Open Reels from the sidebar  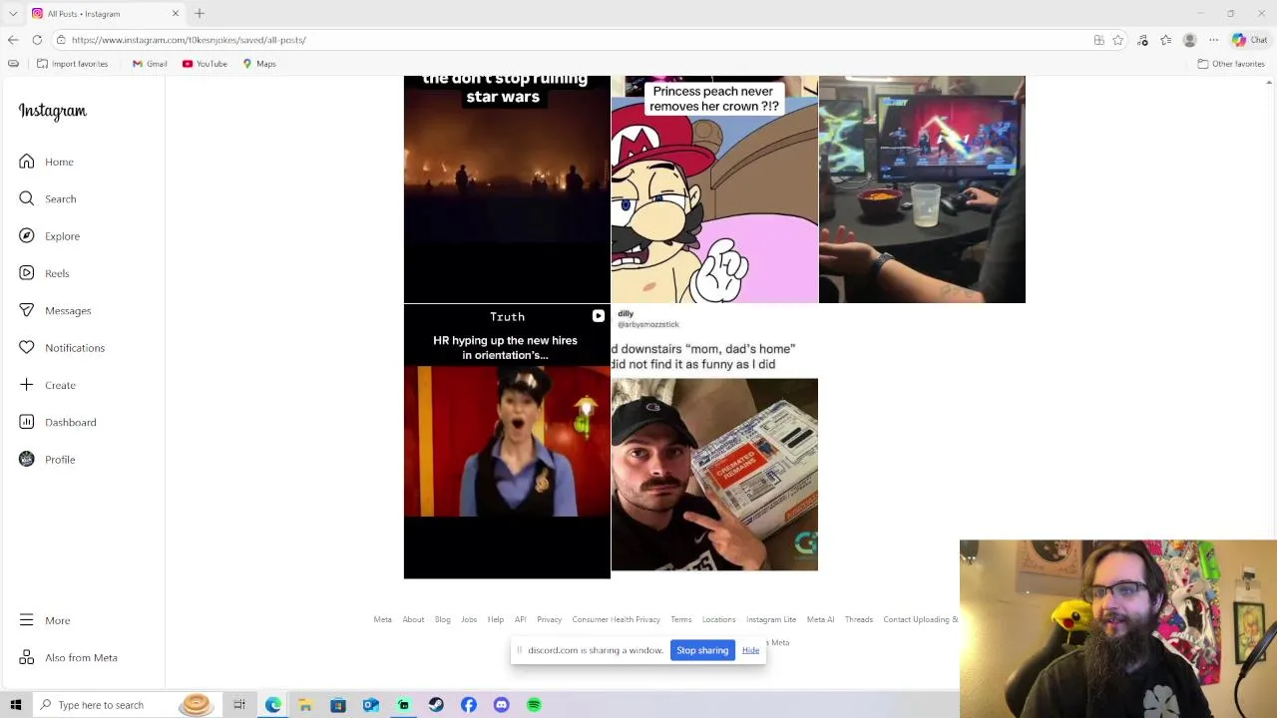click(x=44, y=273)
